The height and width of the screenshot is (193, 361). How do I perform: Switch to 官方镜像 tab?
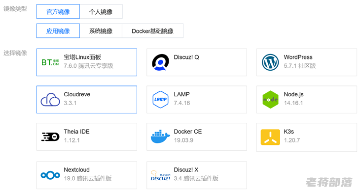point(58,11)
